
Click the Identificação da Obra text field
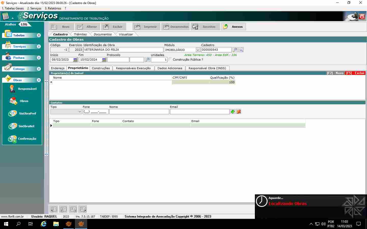tap(123, 50)
